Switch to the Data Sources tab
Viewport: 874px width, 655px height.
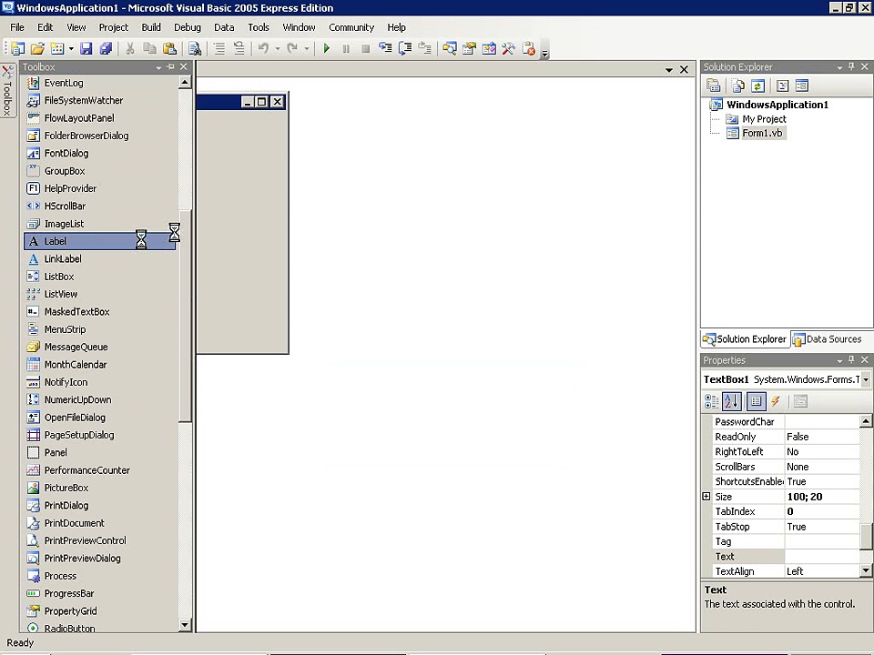click(827, 339)
